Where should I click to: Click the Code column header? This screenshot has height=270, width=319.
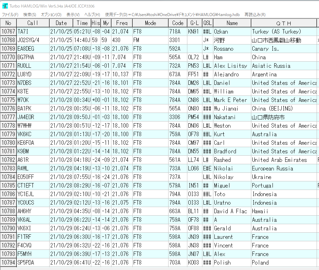click(x=178, y=23)
